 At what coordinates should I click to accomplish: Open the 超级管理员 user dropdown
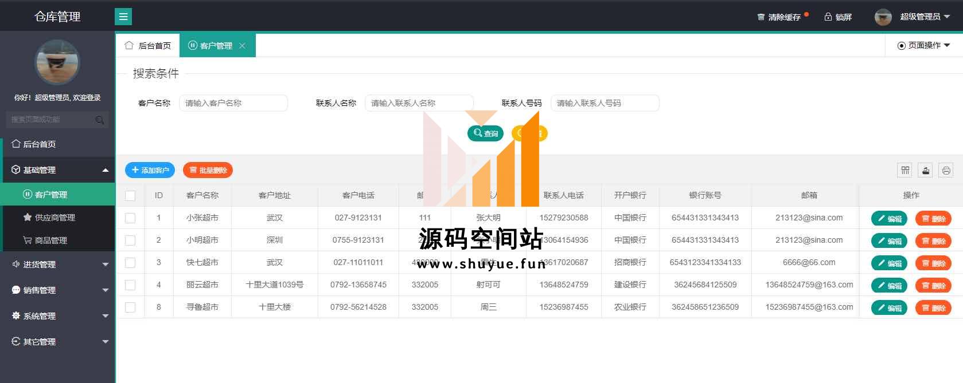click(x=925, y=17)
